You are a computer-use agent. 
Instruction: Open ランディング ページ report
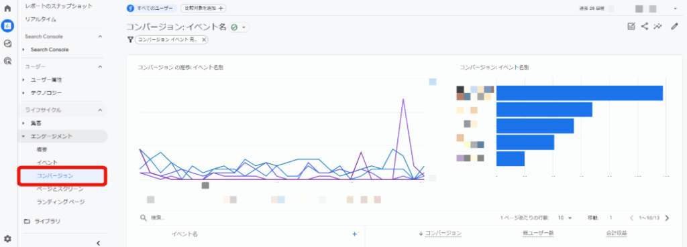point(61,202)
